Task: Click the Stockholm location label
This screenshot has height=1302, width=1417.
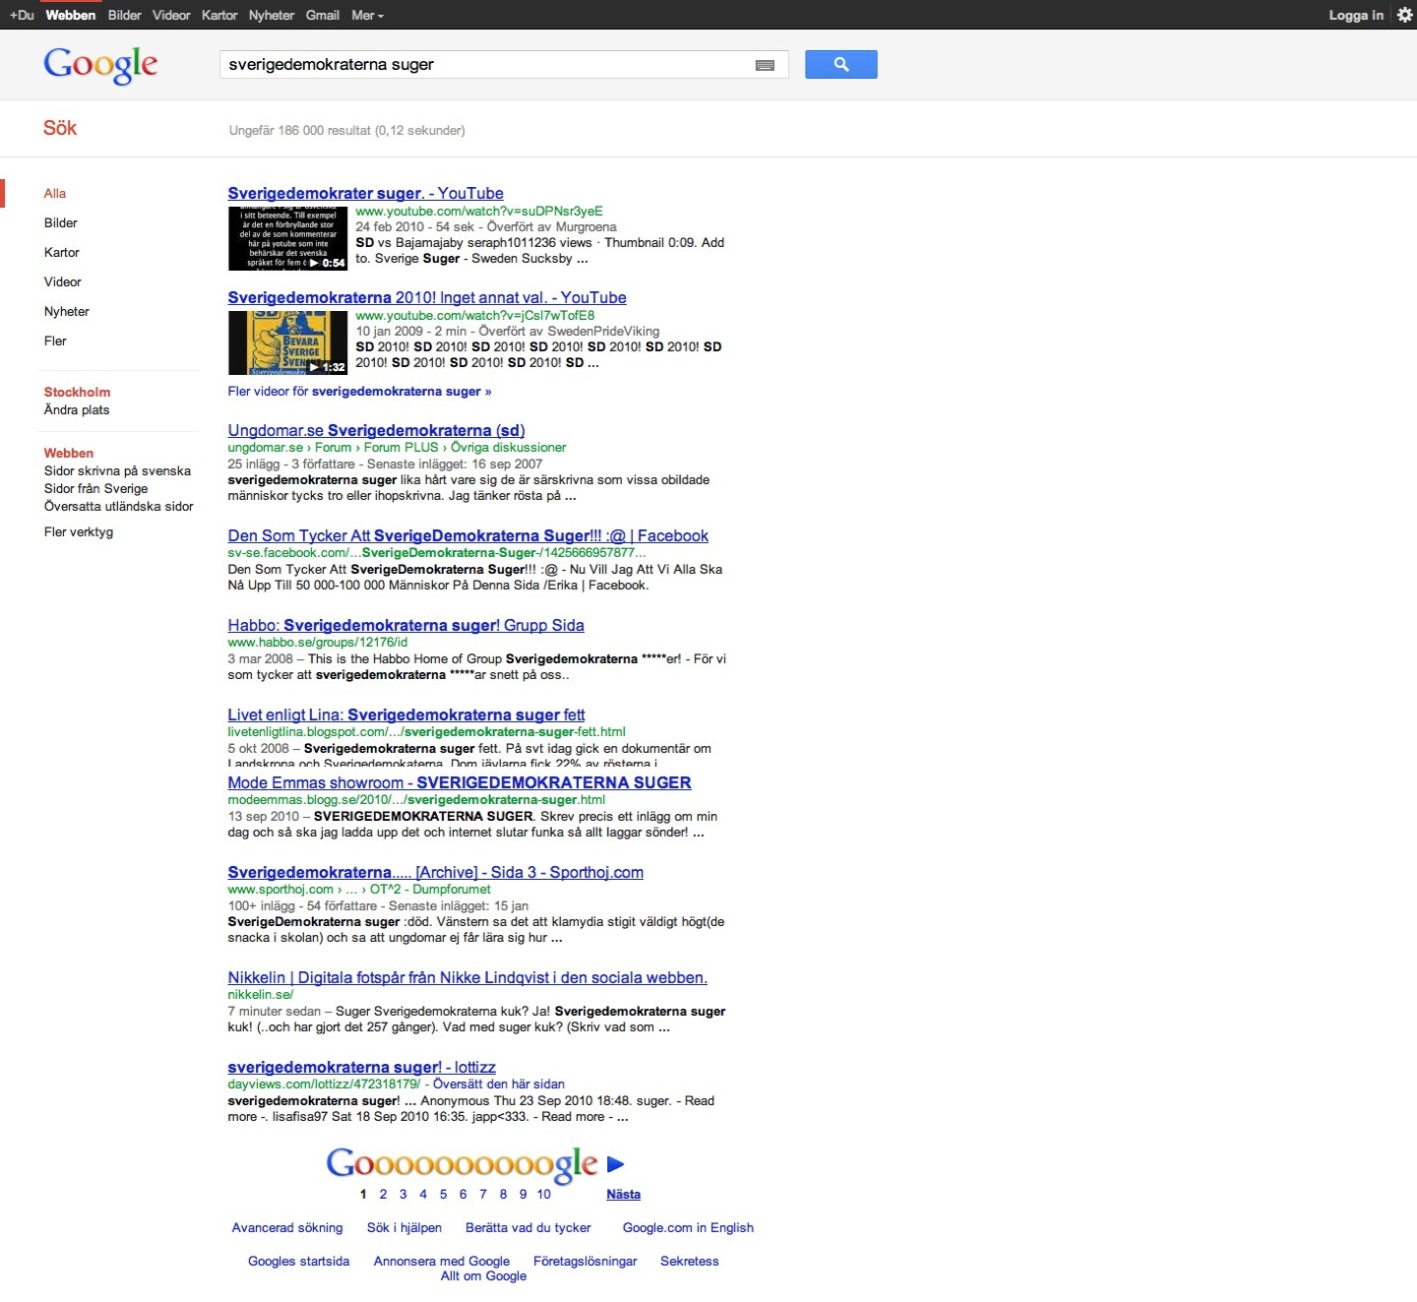Action: pyautogui.click(x=77, y=392)
